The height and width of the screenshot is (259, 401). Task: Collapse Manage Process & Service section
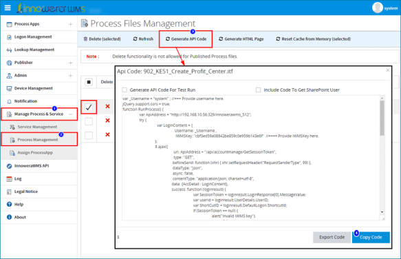click(71, 114)
